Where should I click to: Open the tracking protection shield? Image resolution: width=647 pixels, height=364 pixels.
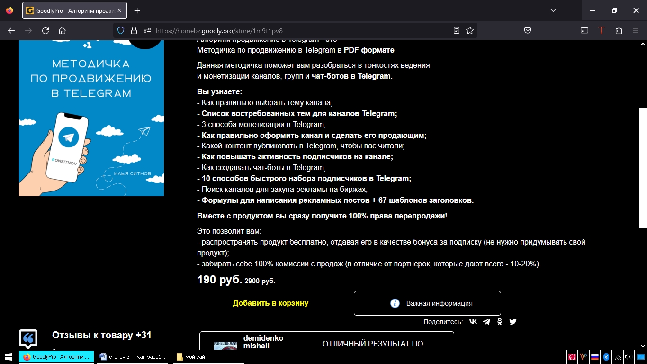pos(121,30)
